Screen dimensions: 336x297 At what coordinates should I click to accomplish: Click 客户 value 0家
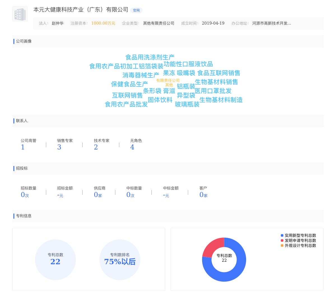coord(204,195)
